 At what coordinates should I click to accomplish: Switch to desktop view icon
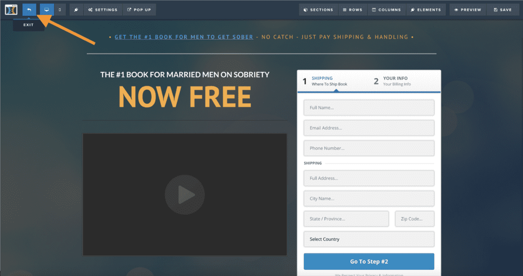coord(46,10)
